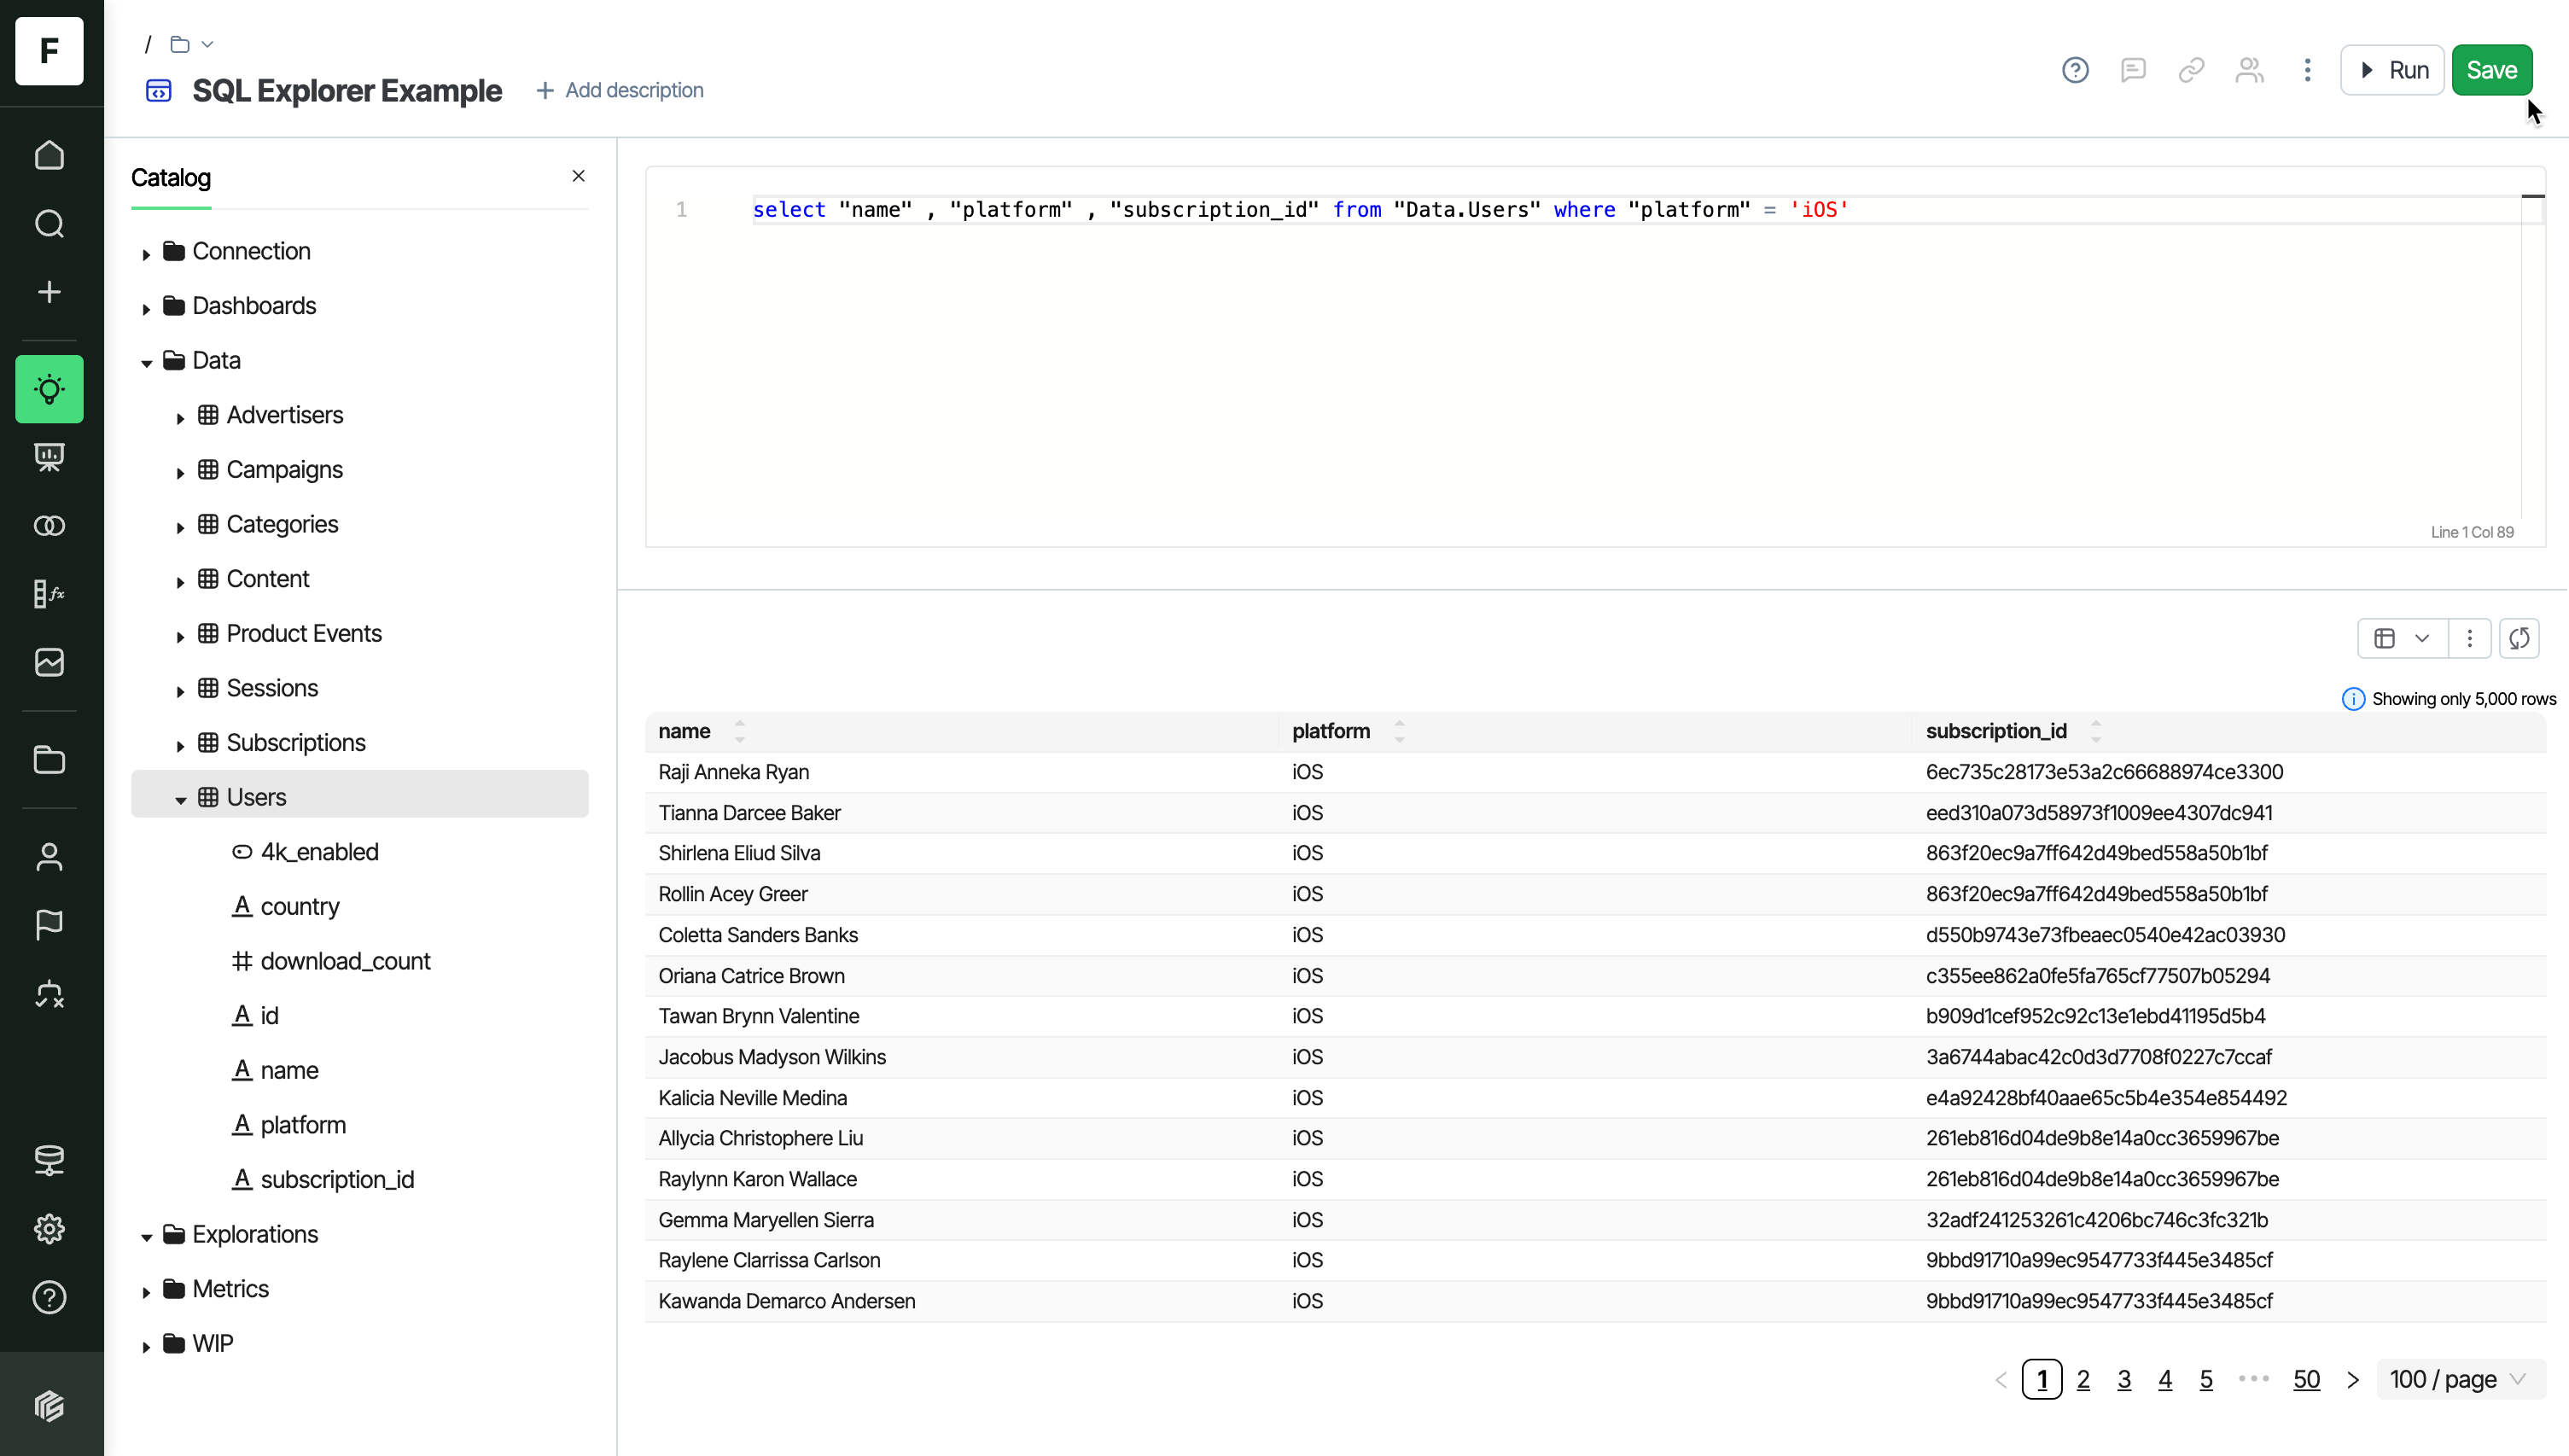Viewport: 2569px width, 1456px height.
Task: Open the header more options menu
Action: (x=2307, y=70)
